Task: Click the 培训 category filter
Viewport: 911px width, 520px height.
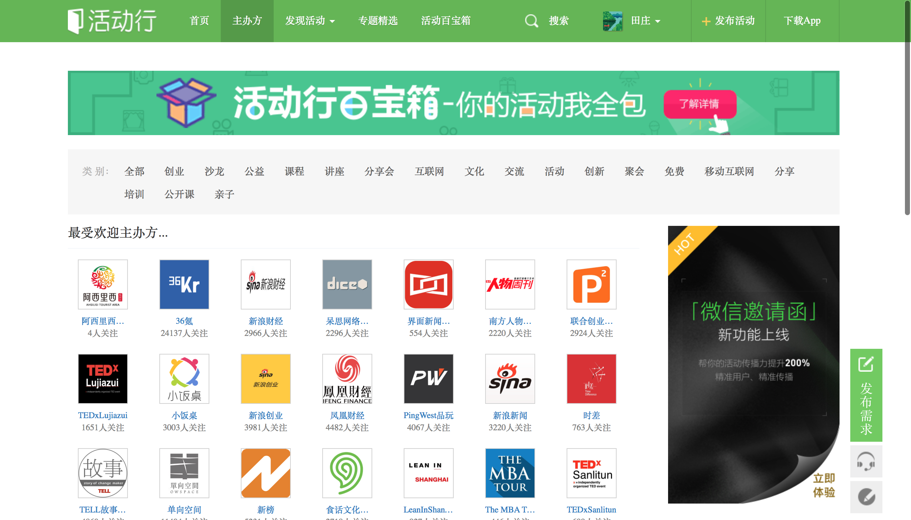Action: [134, 194]
